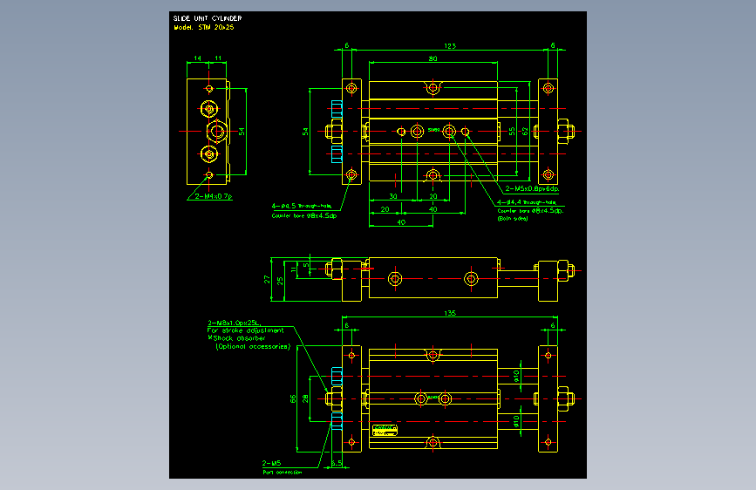The width and height of the screenshot is (756, 490).
Task: Click the 'Port connection' label
Action: point(282,473)
